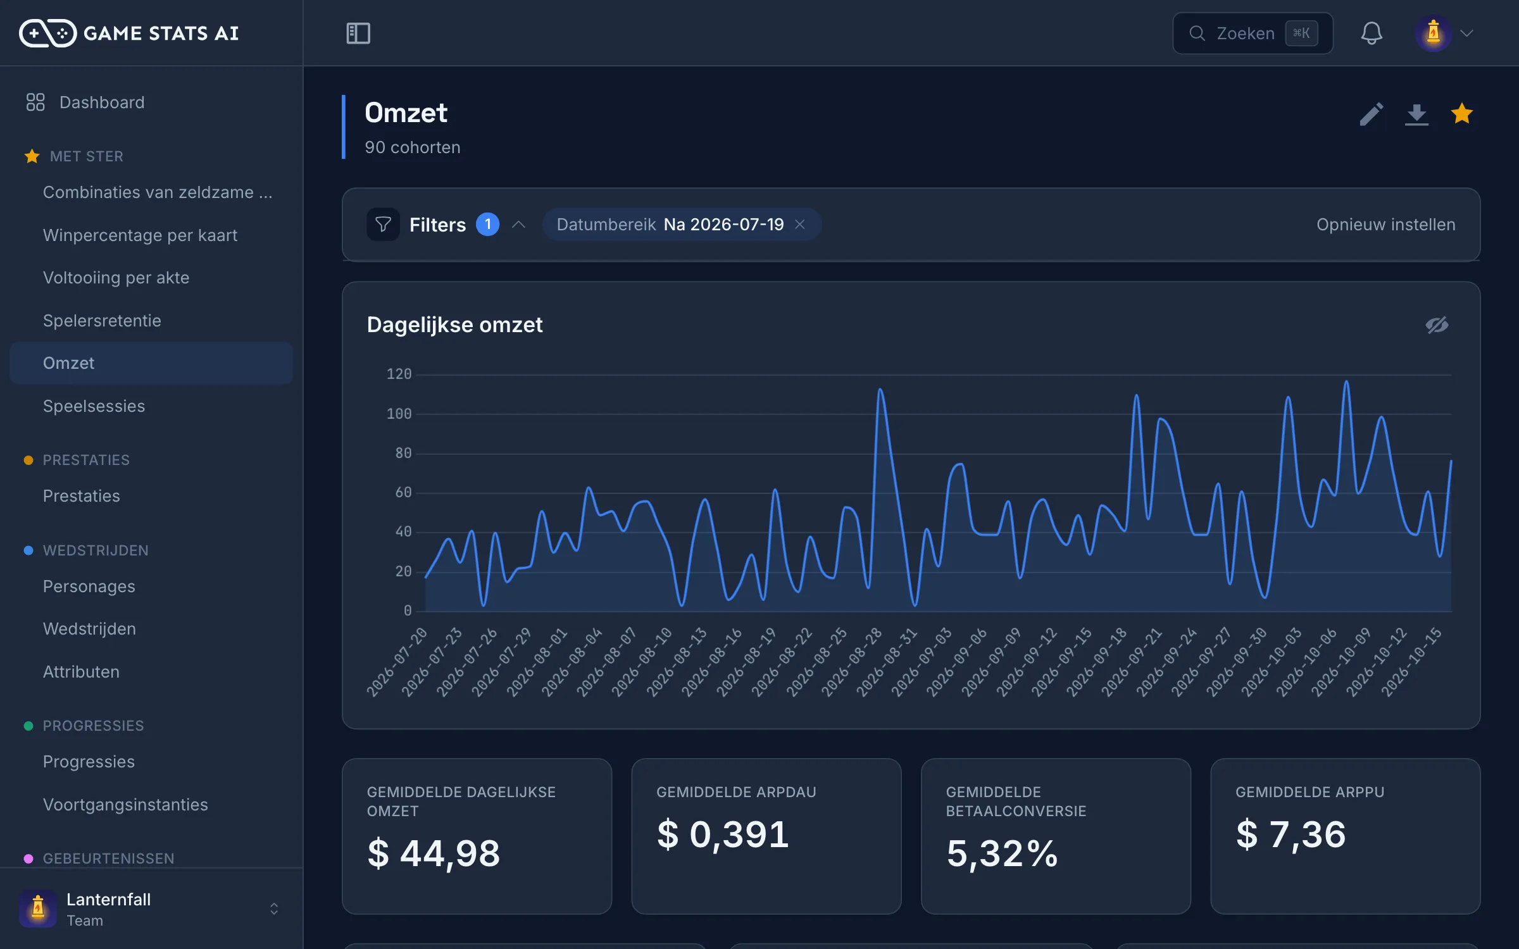
Task: Click the pencil edit icon
Action: tap(1371, 115)
